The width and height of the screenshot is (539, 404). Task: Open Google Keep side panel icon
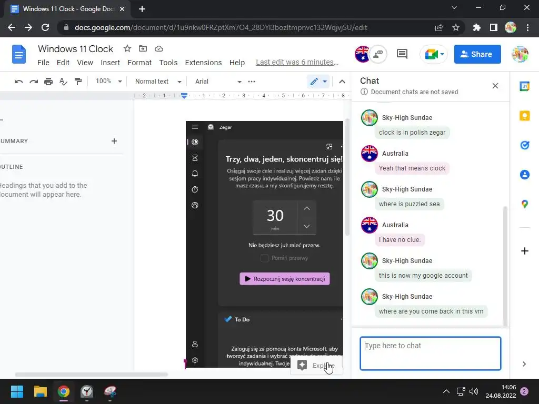click(525, 116)
